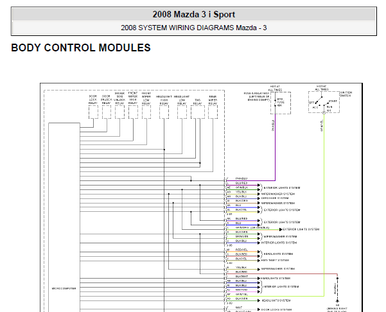The image size is (386, 312).
Task: Click the 'BLK/YEL' wire label at pin Y
Action: click(241, 259)
